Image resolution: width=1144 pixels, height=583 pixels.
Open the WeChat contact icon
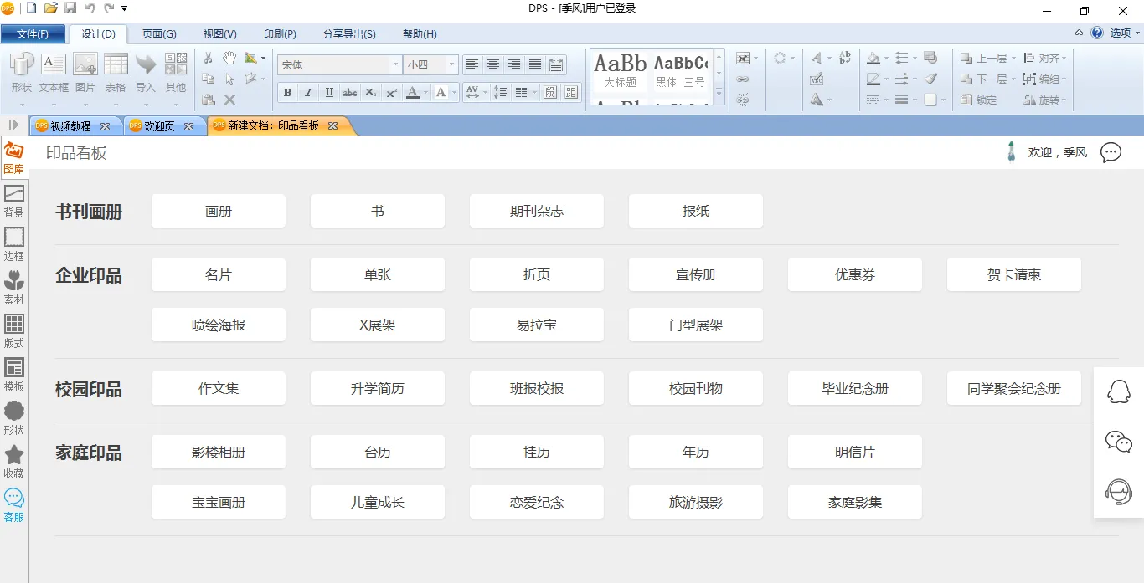[1119, 442]
